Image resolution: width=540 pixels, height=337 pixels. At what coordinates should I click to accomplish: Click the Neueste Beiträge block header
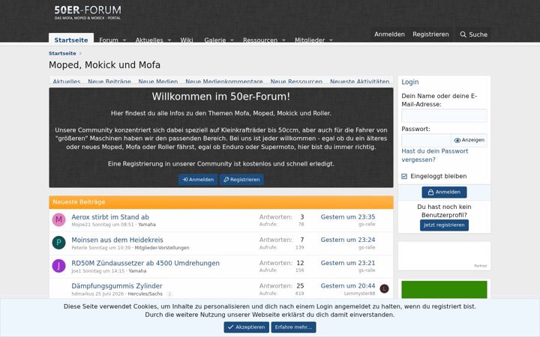221,202
